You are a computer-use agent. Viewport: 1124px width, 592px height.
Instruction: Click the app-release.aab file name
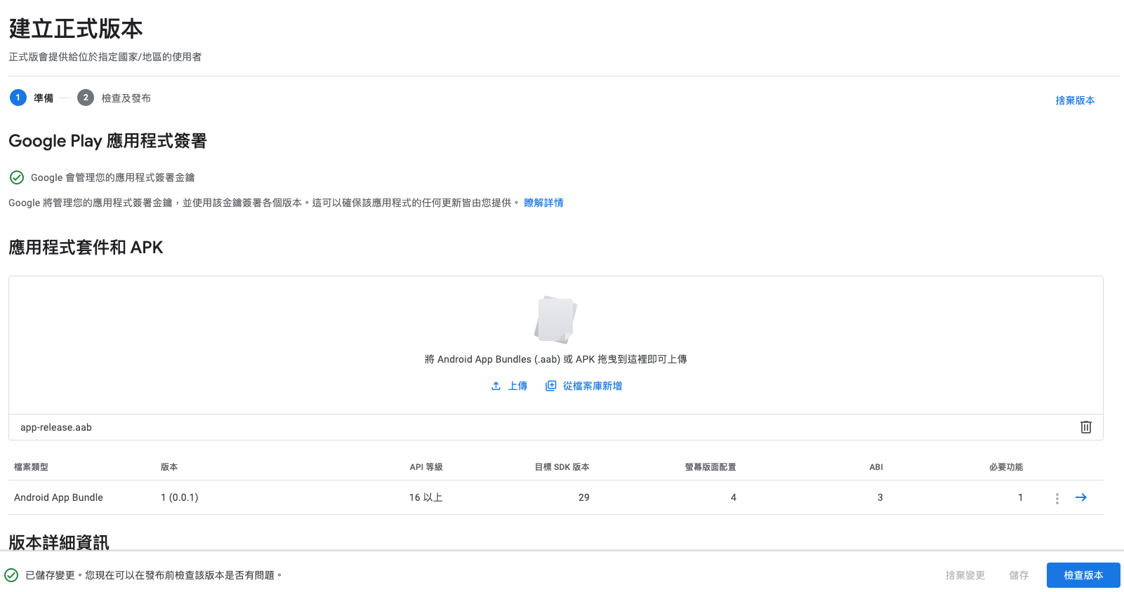point(56,427)
